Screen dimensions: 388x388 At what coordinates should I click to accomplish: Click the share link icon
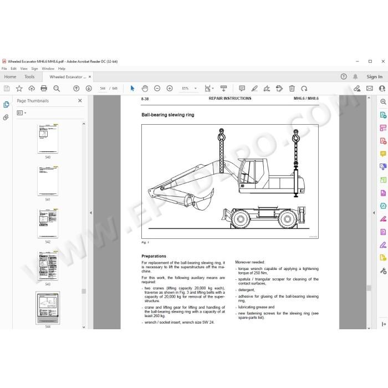[357, 88]
